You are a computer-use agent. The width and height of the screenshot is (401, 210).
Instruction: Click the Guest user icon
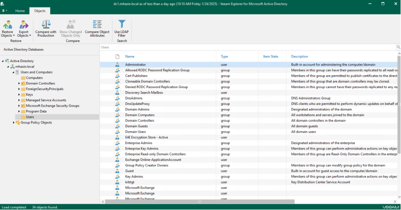coord(117,171)
